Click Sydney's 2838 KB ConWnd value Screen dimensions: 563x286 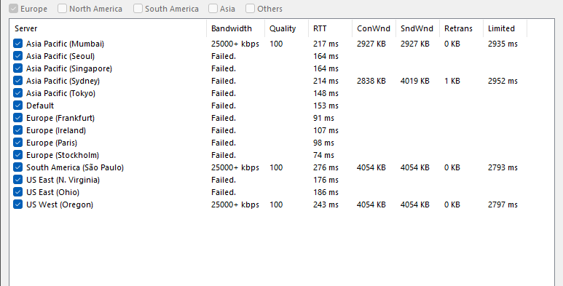tap(371, 81)
